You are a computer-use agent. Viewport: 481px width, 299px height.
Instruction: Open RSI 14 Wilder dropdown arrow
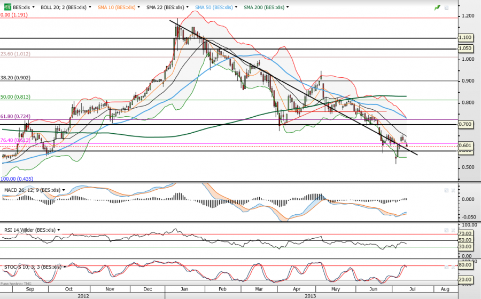click(59, 230)
